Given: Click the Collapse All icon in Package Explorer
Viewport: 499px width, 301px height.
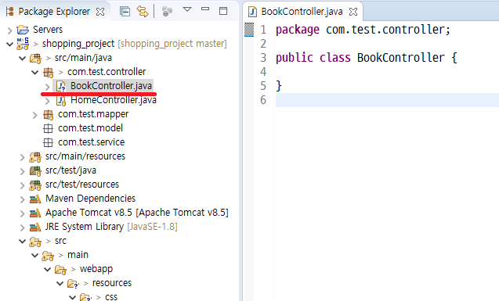Looking at the screenshot, I should (x=125, y=12).
